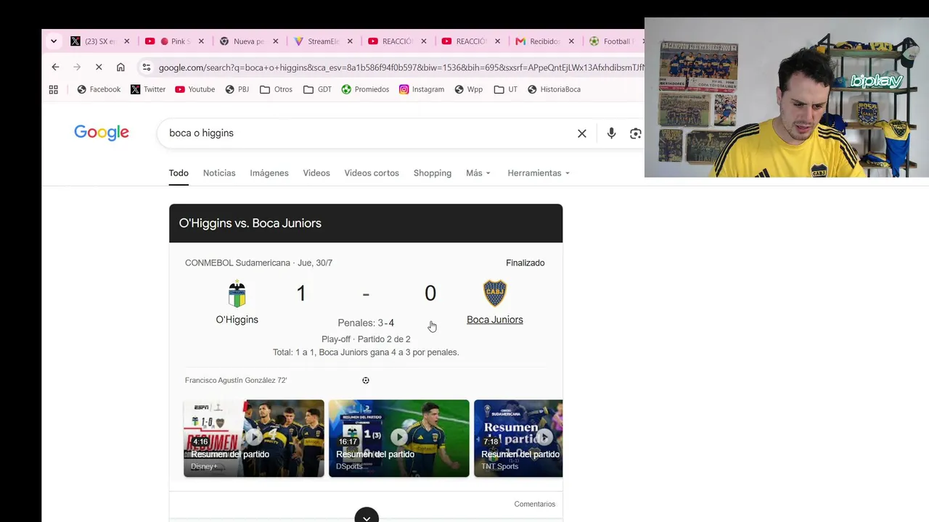929x522 pixels.
Task: Stop loading the page
Action: pyautogui.click(x=99, y=67)
